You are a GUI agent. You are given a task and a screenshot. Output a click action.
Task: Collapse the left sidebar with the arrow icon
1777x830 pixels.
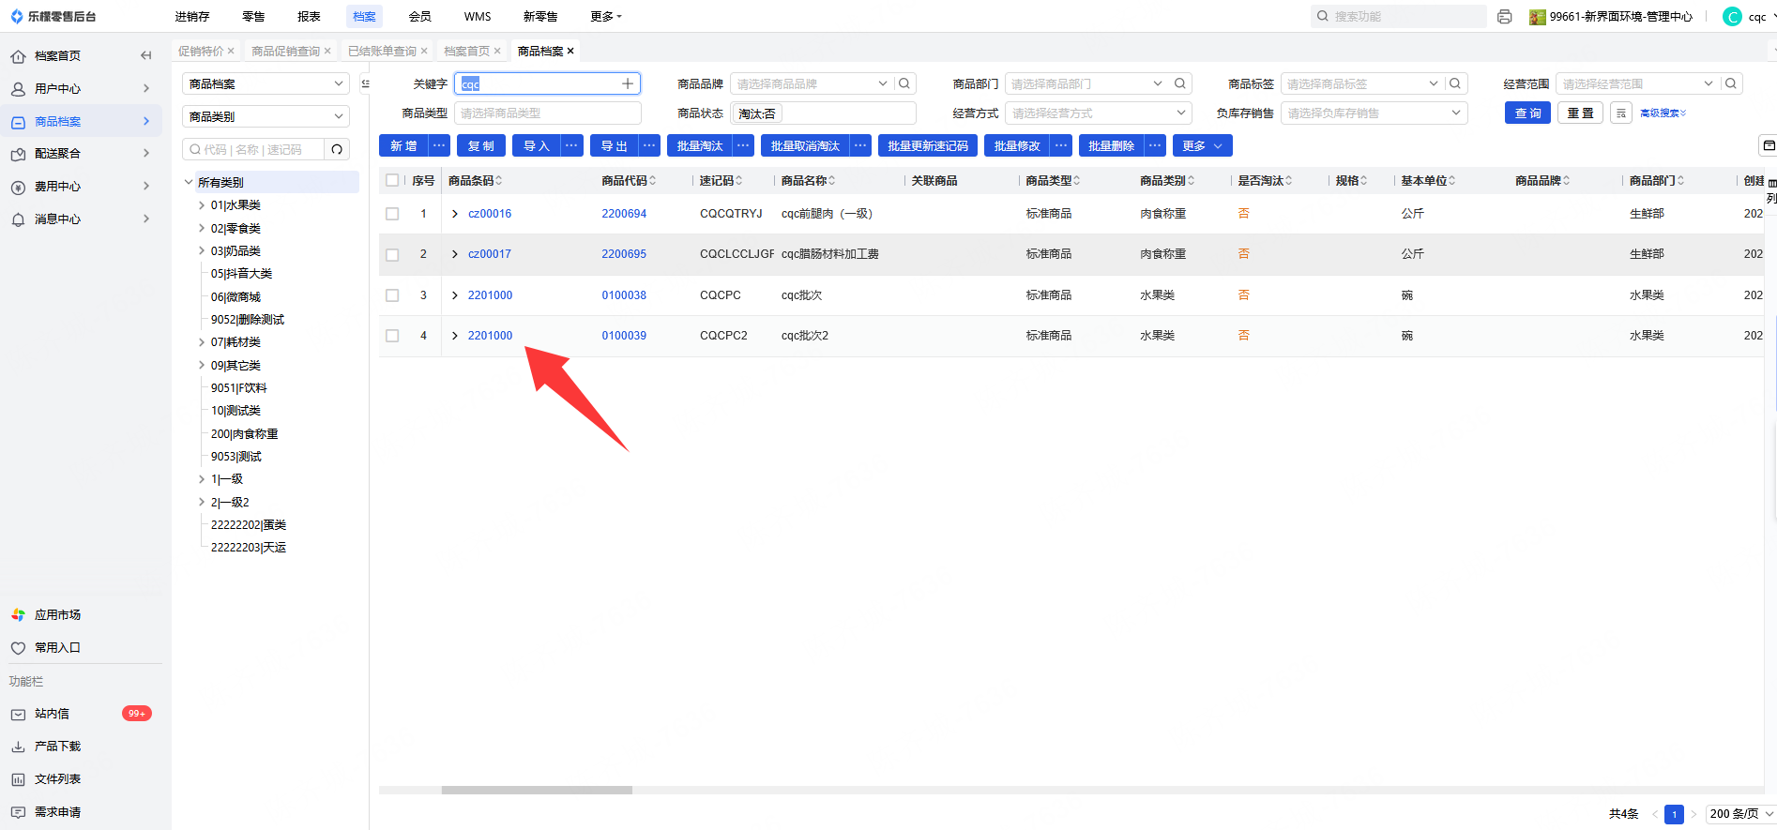coord(145,55)
